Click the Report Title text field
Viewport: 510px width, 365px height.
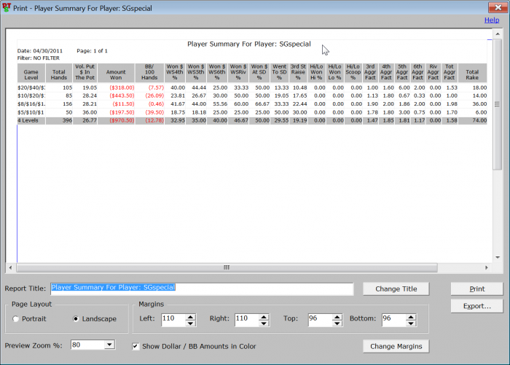[201, 288]
